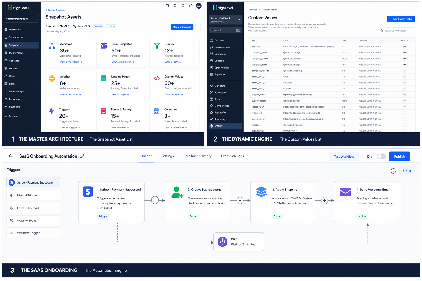Open actions dropdown for company_name row
This screenshot has width=422, height=281.
click(404, 52)
